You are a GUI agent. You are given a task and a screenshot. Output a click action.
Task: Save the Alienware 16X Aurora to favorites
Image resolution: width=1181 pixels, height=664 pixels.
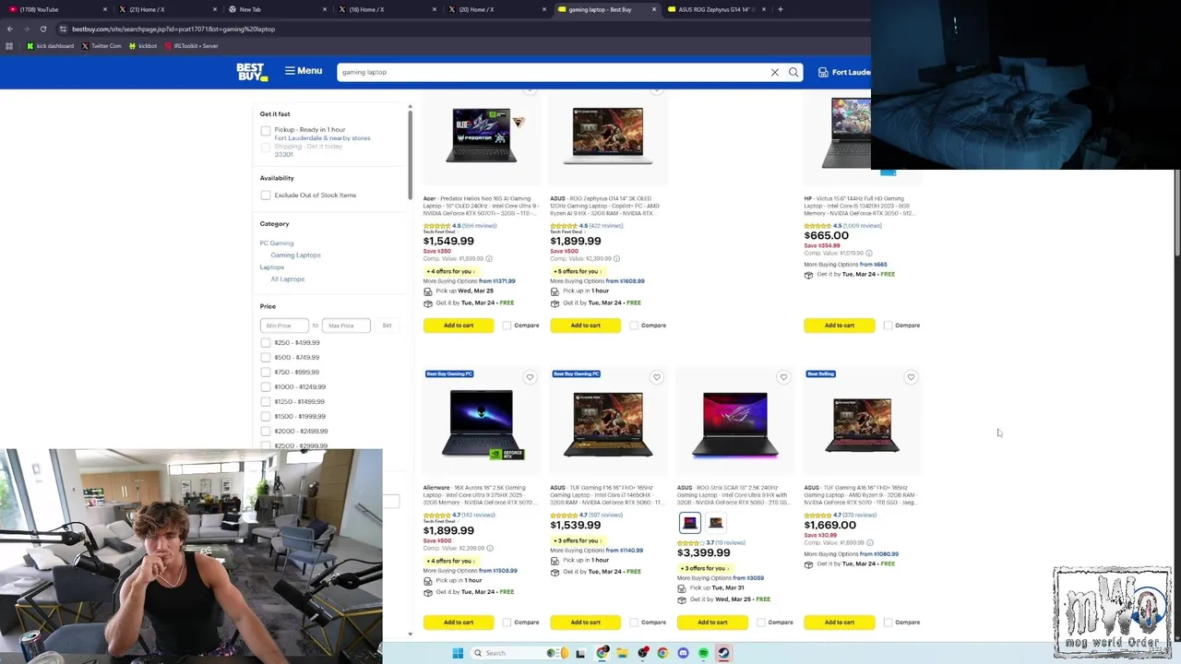[530, 377]
